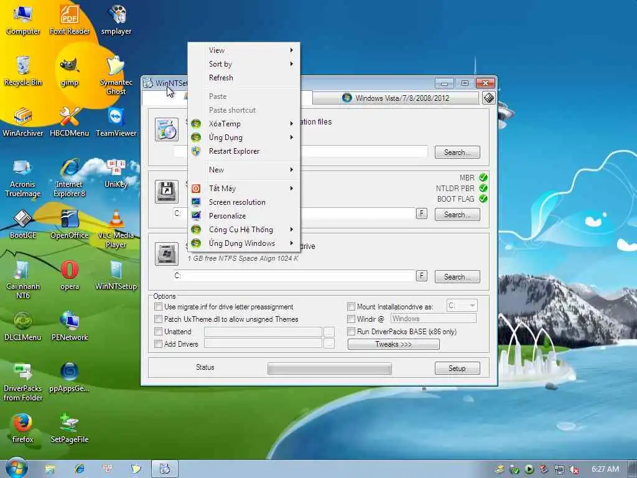Open Screen resolution from context menu
The height and width of the screenshot is (478, 637).
244,202
